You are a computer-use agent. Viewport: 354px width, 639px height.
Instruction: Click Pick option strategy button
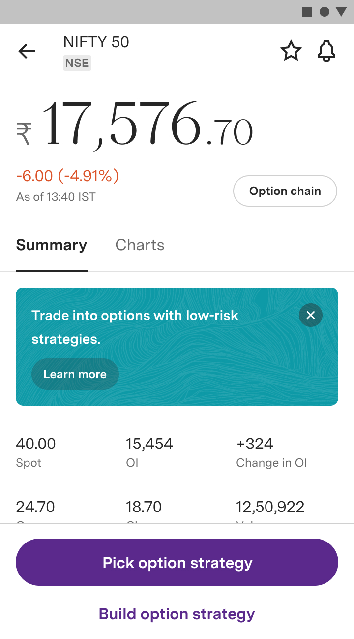point(177,562)
